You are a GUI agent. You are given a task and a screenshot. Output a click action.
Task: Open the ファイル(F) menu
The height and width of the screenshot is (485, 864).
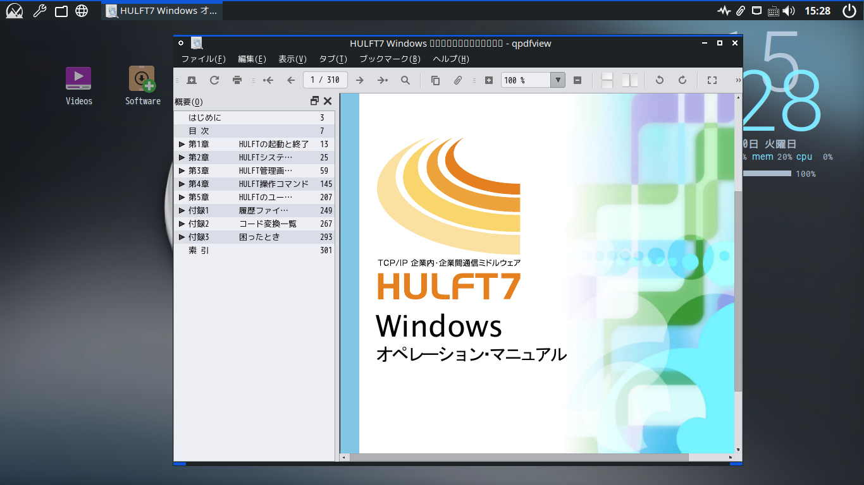(204, 59)
